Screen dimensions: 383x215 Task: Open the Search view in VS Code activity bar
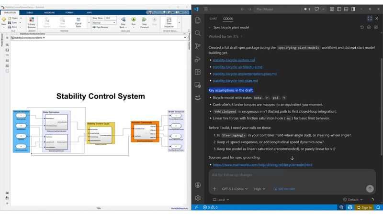198,33
